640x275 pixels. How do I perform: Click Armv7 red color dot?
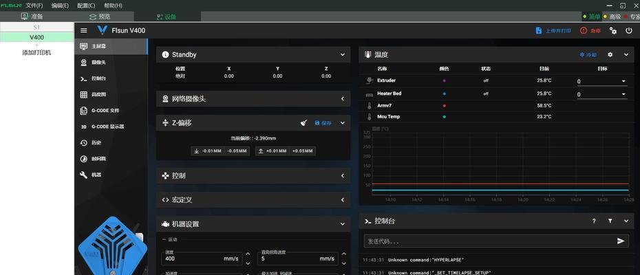pos(444,106)
